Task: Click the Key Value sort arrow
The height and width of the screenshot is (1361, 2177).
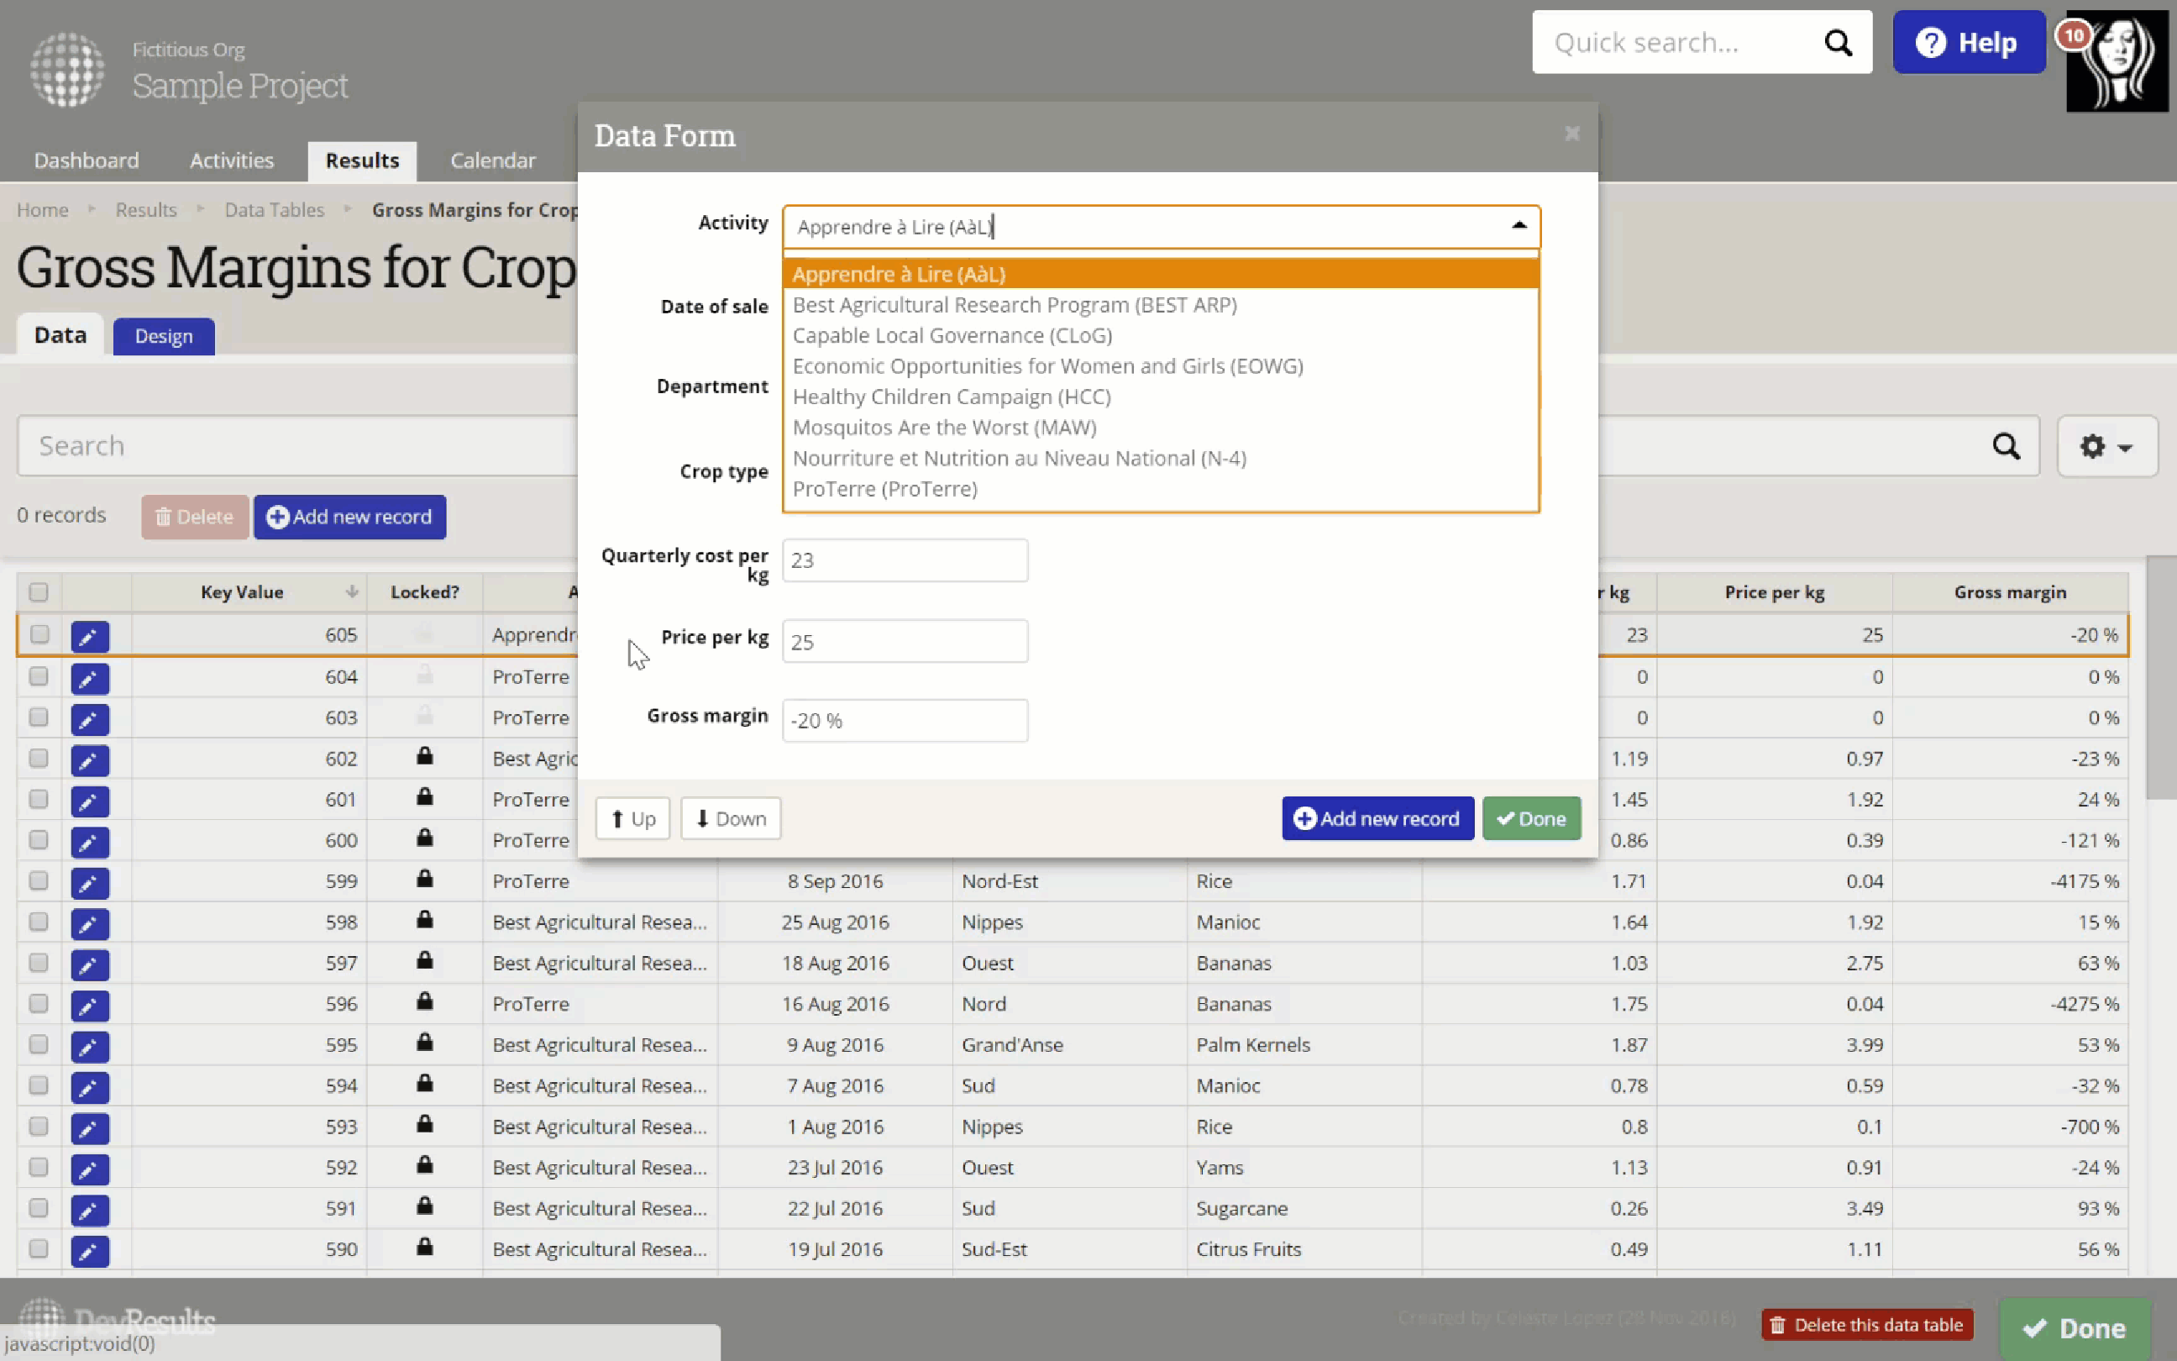Action: pyautogui.click(x=352, y=592)
